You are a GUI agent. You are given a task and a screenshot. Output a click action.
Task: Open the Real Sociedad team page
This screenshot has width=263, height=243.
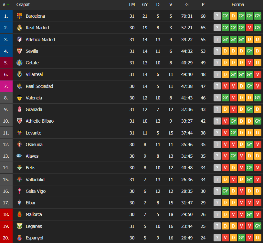point(39,86)
